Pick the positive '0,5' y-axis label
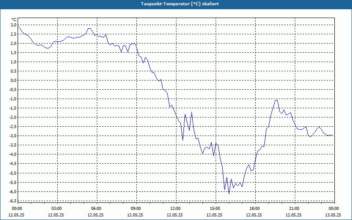Screen dimensions: 352x220 pos(13,71)
